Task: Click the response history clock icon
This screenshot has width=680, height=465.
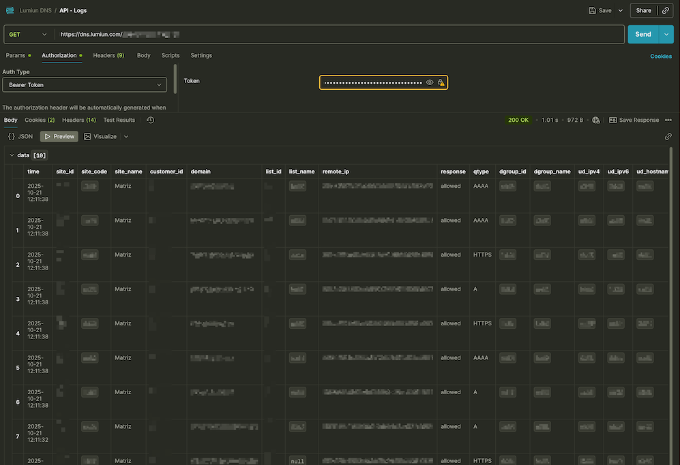Action: pos(150,121)
